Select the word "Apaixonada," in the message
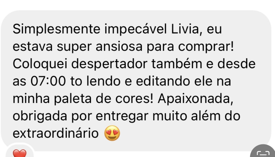Viewport: 275px width, 157px height. tap(195, 99)
